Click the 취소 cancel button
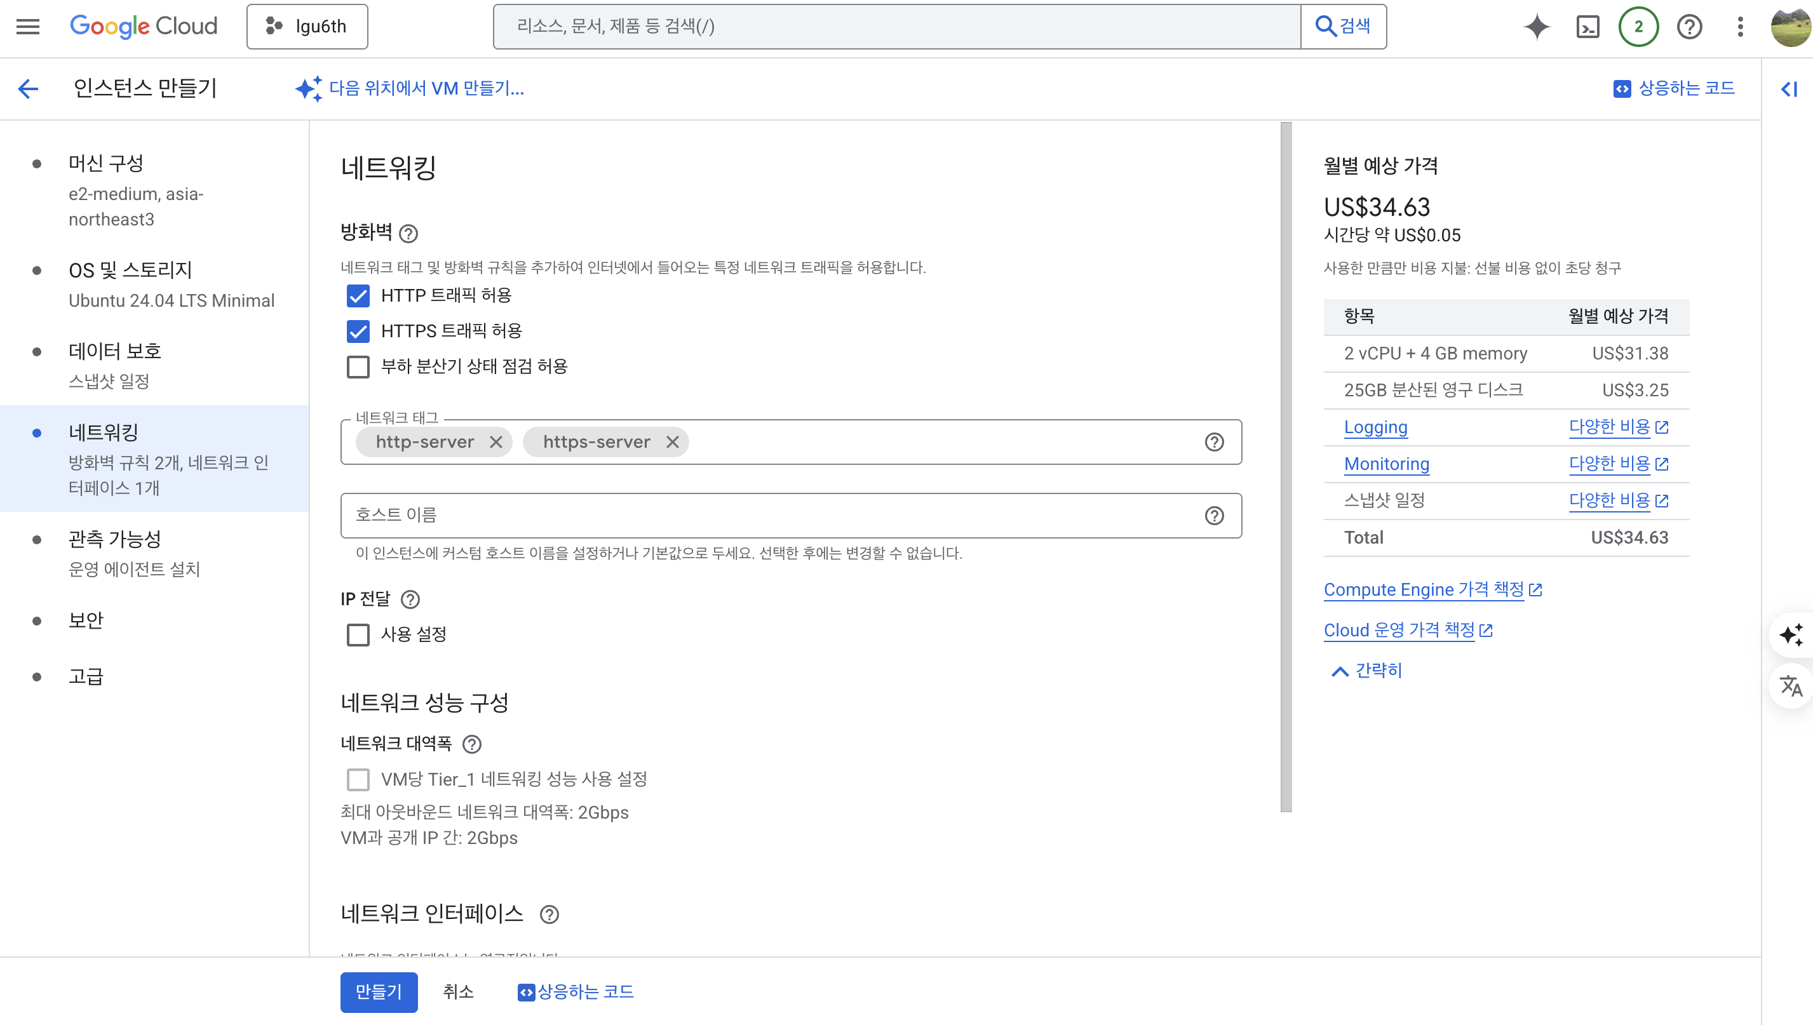Screen dimensions: 1813x1025 [x=459, y=992]
